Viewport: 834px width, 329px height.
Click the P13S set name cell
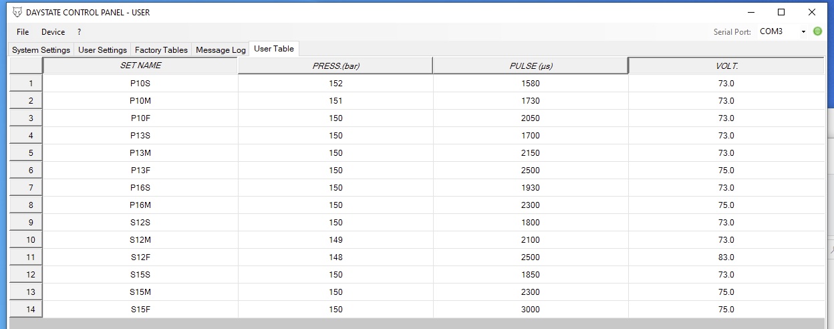(140, 136)
